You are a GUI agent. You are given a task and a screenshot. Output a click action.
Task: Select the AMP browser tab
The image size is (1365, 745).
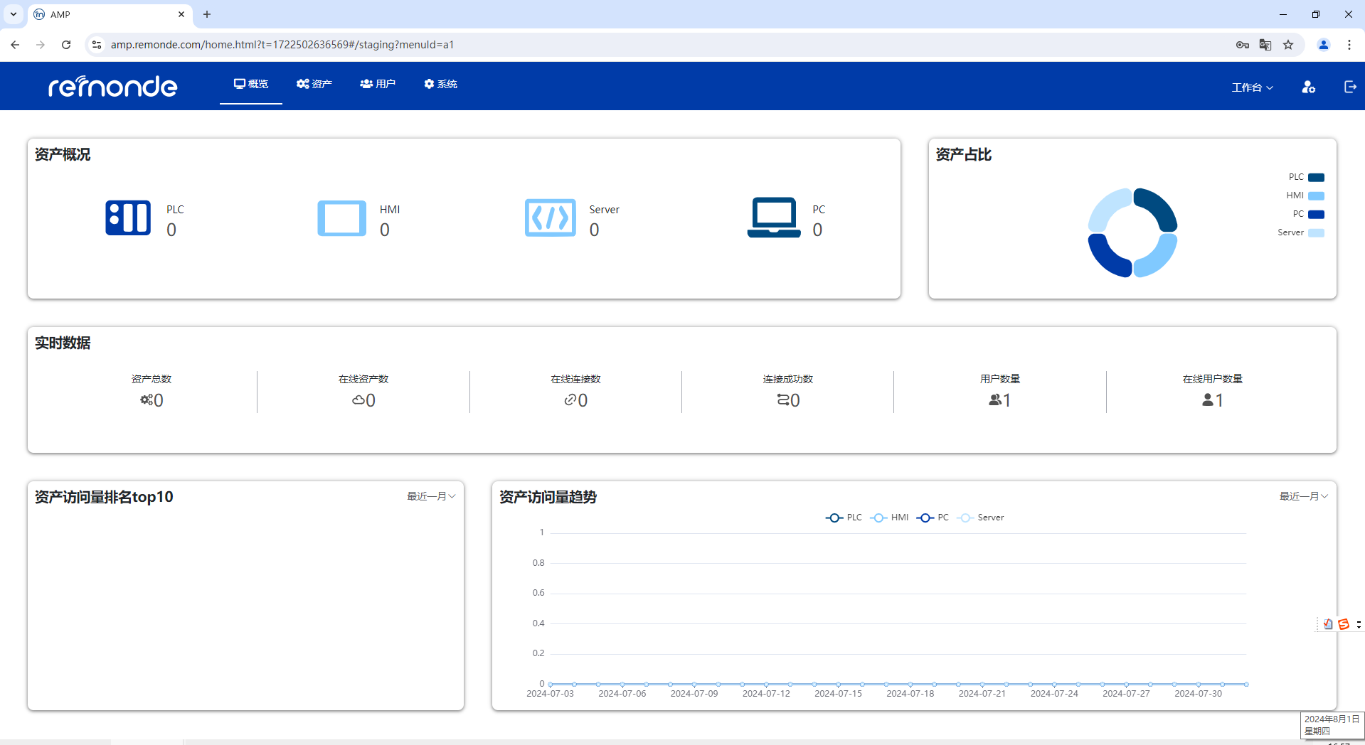click(110, 14)
